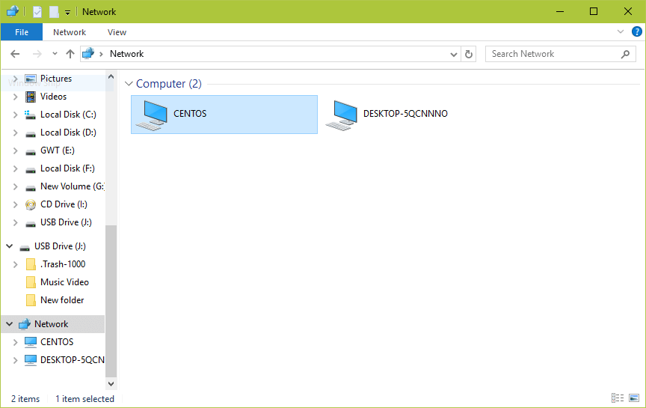Screen dimensions: 646x408
Task: Expand the CENTOS node in sidebar
Action: [15, 342]
